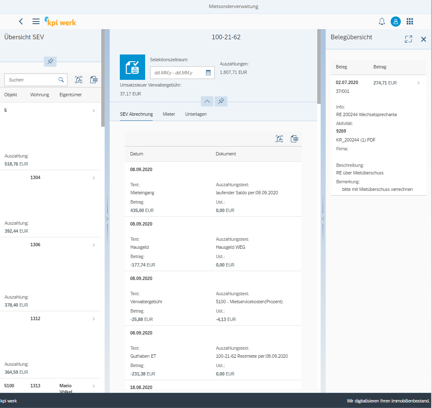The height and width of the screenshot is (408, 432).
Task: Select the Hausgeld -177,74 EUR entry
Action: click(x=213, y=244)
